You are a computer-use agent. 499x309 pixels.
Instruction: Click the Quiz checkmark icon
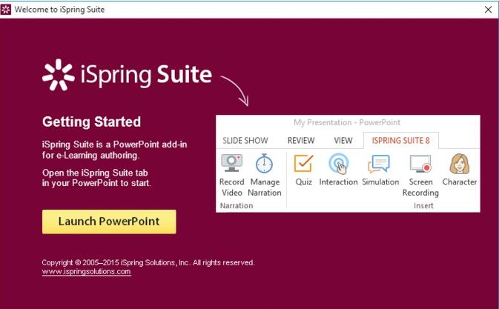click(x=303, y=163)
